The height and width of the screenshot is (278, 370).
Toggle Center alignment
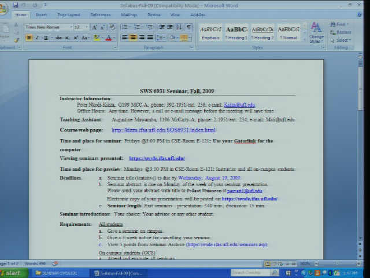[133, 38]
